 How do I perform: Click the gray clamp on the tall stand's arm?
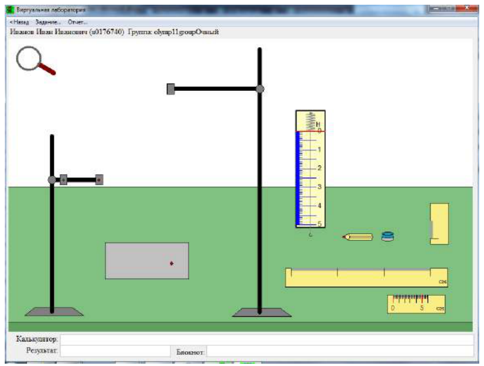pos(170,89)
